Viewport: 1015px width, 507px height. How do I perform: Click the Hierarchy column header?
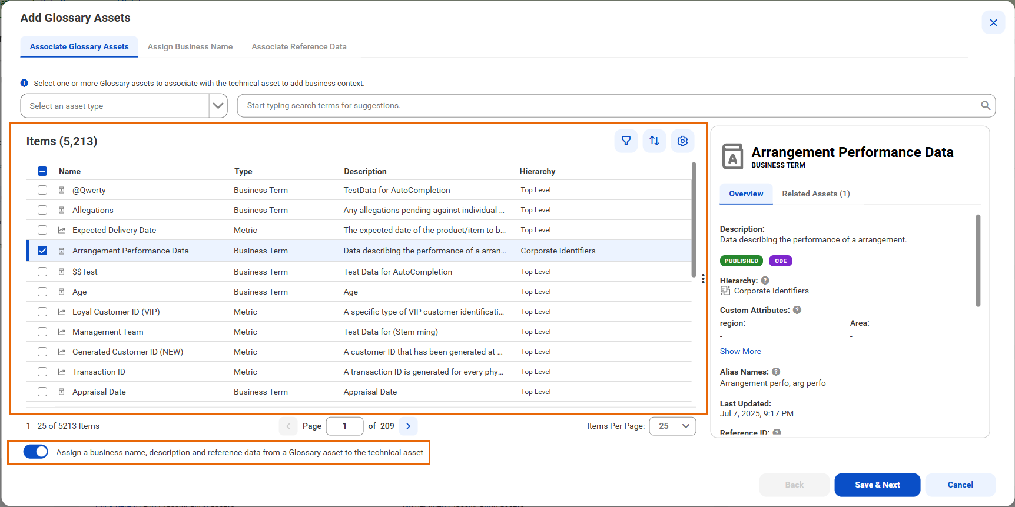click(537, 171)
